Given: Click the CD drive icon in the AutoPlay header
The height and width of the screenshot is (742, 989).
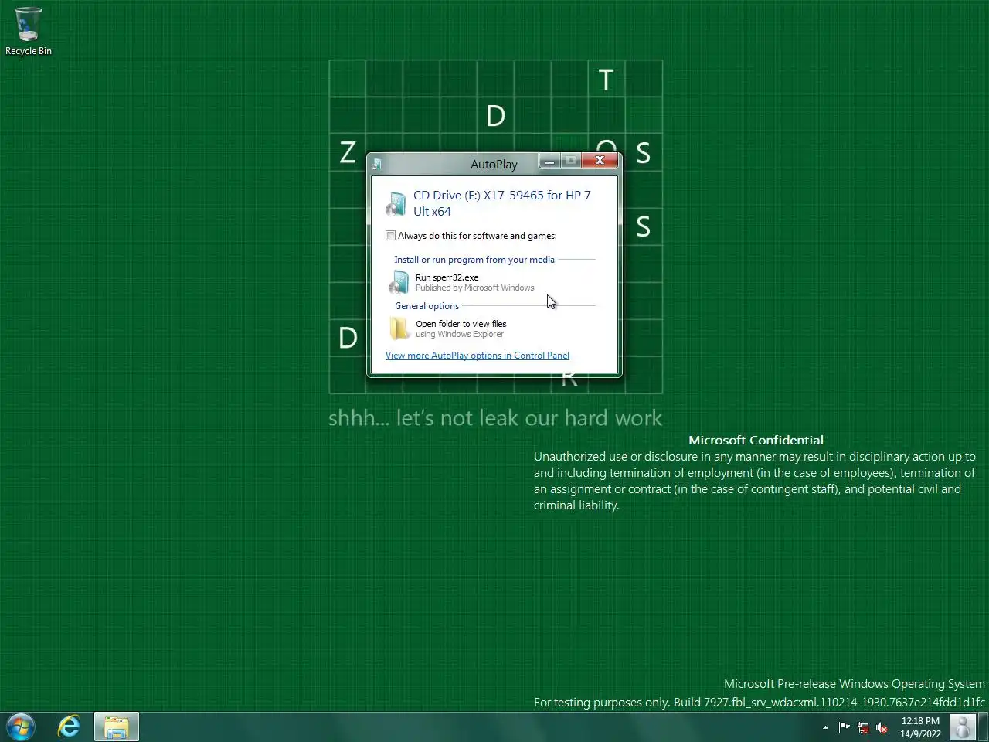Looking at the screenshot, I should (x=396, y=203).
